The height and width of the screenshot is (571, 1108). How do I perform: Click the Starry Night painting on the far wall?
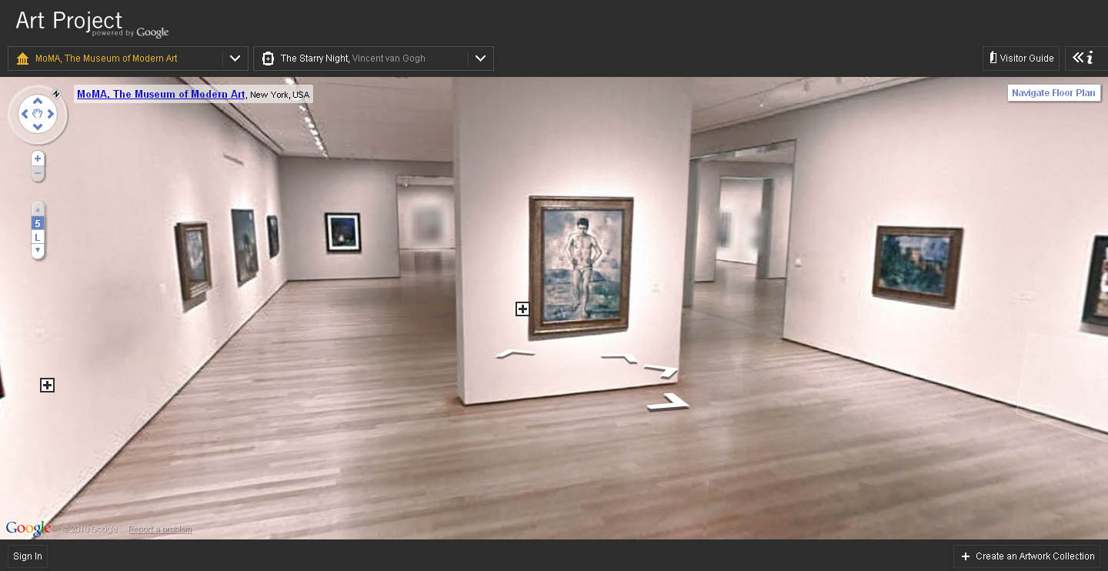click(x=342, y=233)
